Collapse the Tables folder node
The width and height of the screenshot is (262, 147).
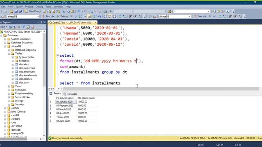9,53
